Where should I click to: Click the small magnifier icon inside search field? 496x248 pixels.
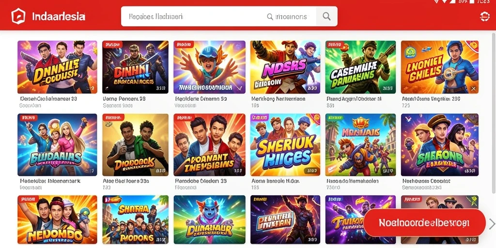pyautogui.click(x=270, y=16)
